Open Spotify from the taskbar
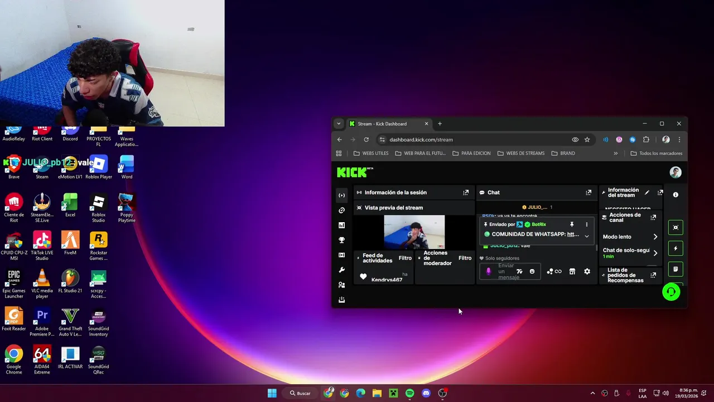The height and width of the screenshot is (402, 714). 410,393
